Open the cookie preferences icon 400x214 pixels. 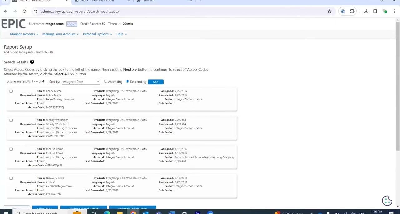point(387,201)
